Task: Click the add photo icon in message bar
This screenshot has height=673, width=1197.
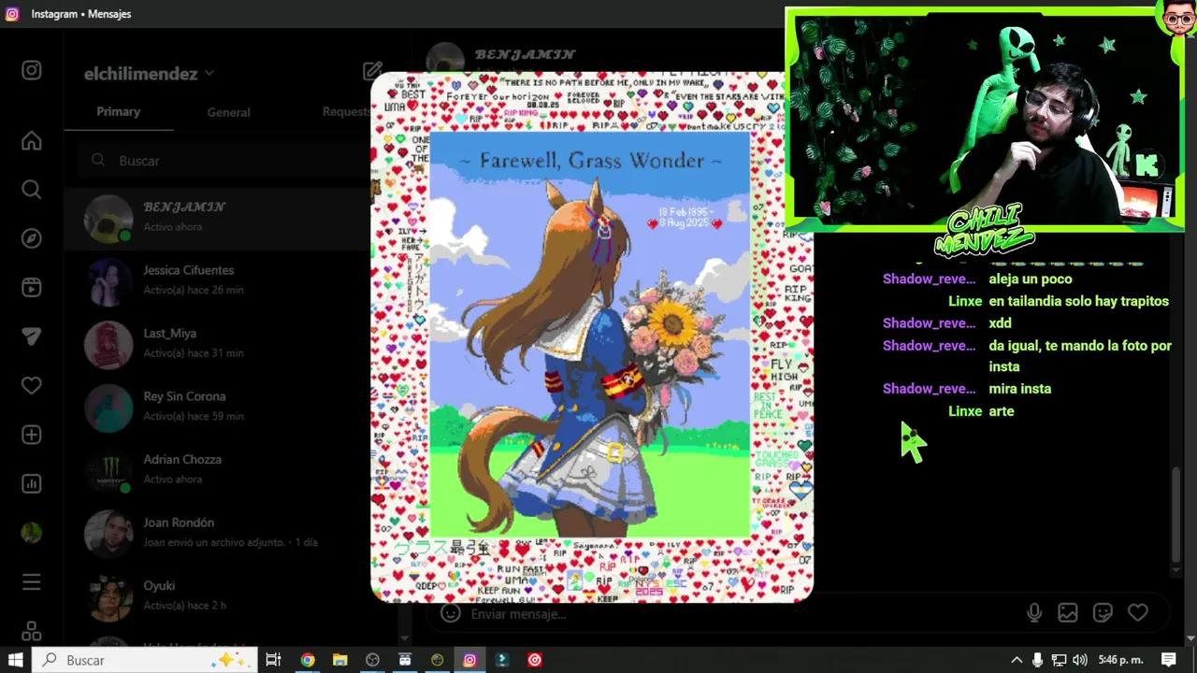Action: pyautogui.click(x=1068, y=613)
